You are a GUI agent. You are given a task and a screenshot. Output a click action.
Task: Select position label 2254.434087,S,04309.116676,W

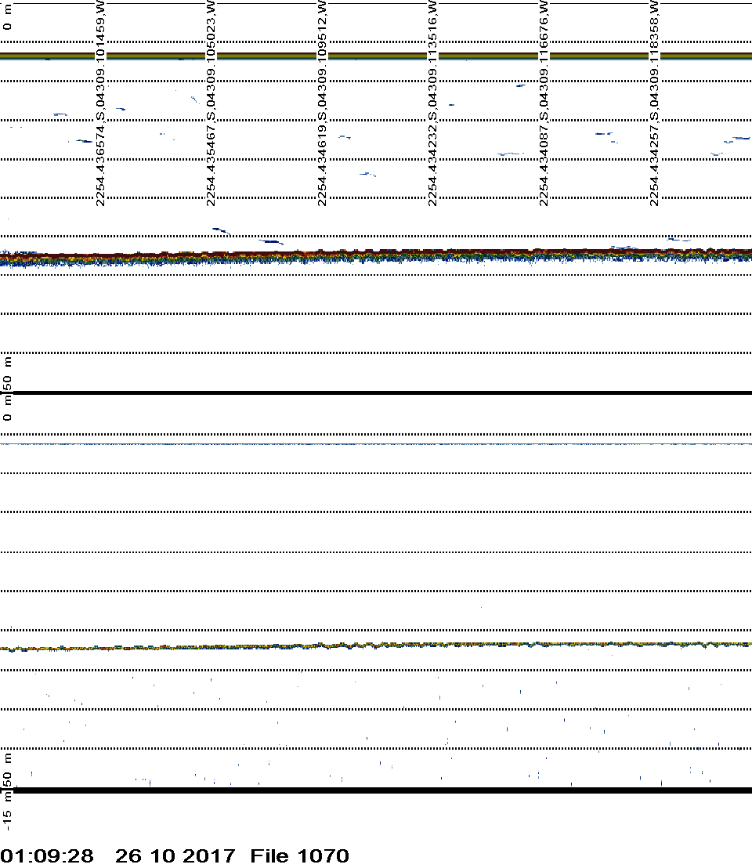(544, 103)
